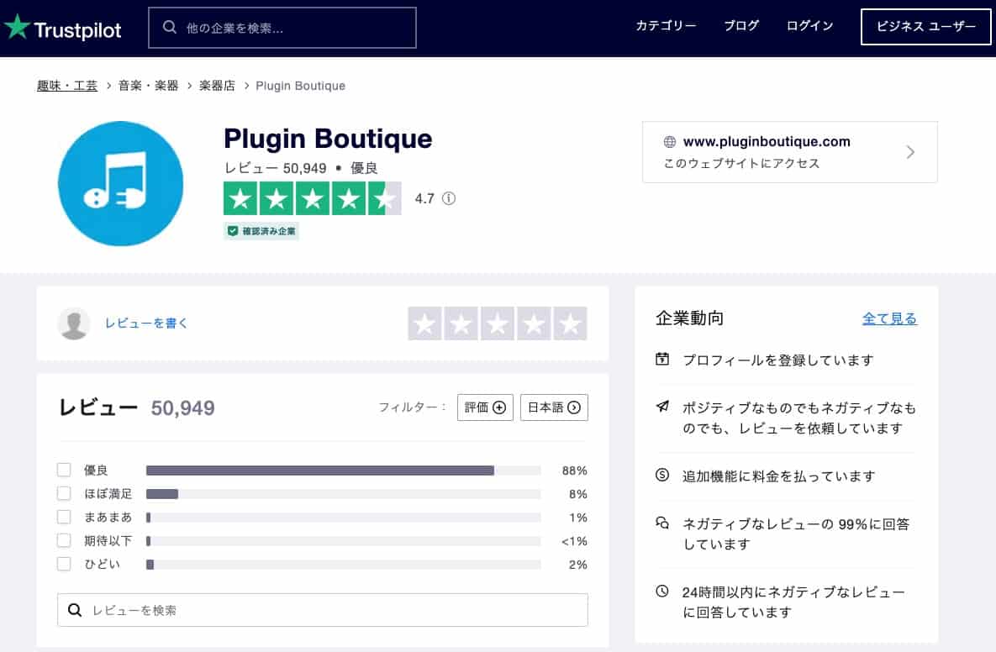Click the paper plane icon for review requests
This screenshot has width=996, height=652.
(x=661, y=407)
